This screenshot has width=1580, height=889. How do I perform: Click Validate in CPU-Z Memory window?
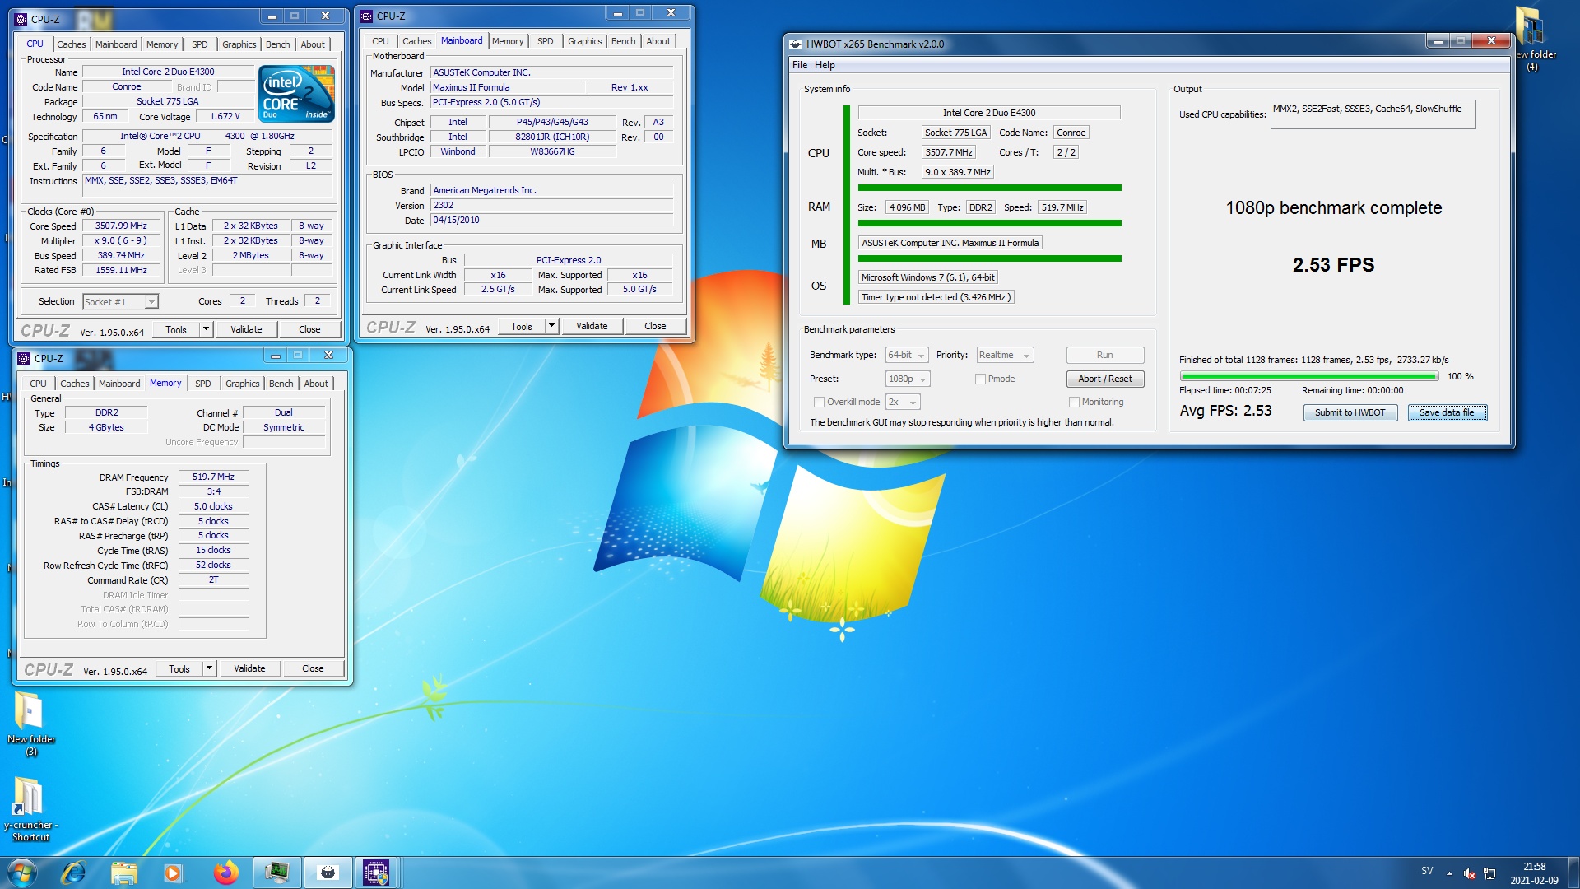pyautogui.click(x=249, y=668)
